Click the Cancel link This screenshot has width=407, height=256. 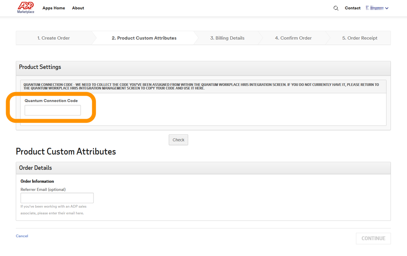click(x=22, y=236)
